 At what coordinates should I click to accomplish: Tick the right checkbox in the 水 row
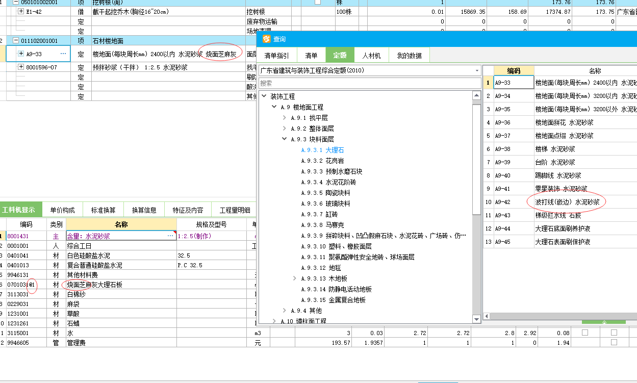coord(614,333)
